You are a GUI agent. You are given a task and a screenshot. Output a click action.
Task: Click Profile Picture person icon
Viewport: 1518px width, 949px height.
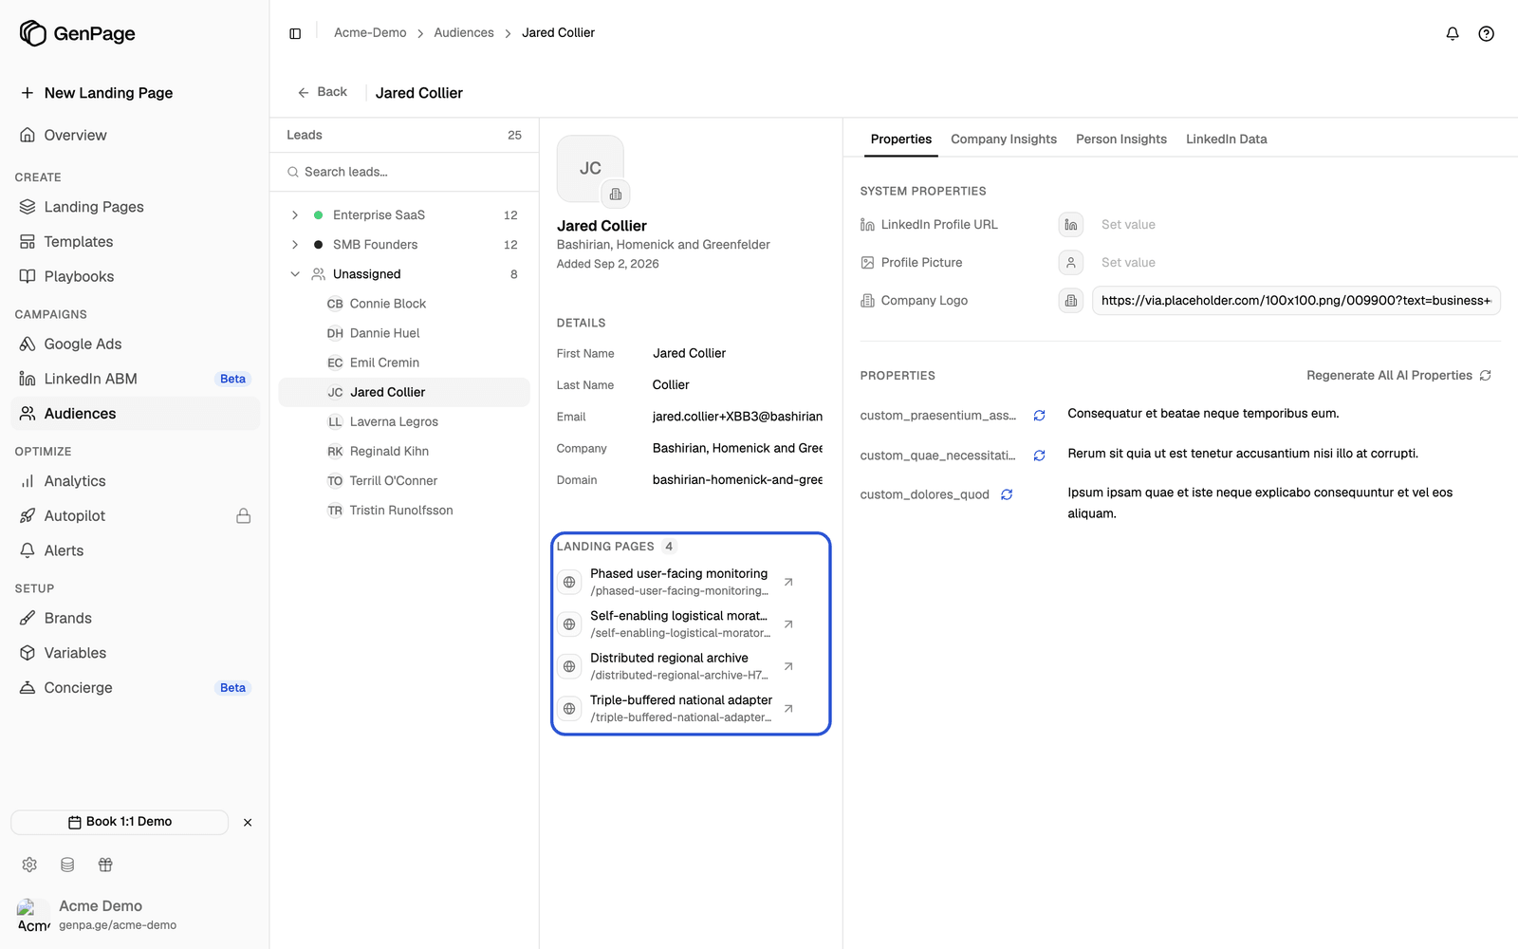[1071, 263]
